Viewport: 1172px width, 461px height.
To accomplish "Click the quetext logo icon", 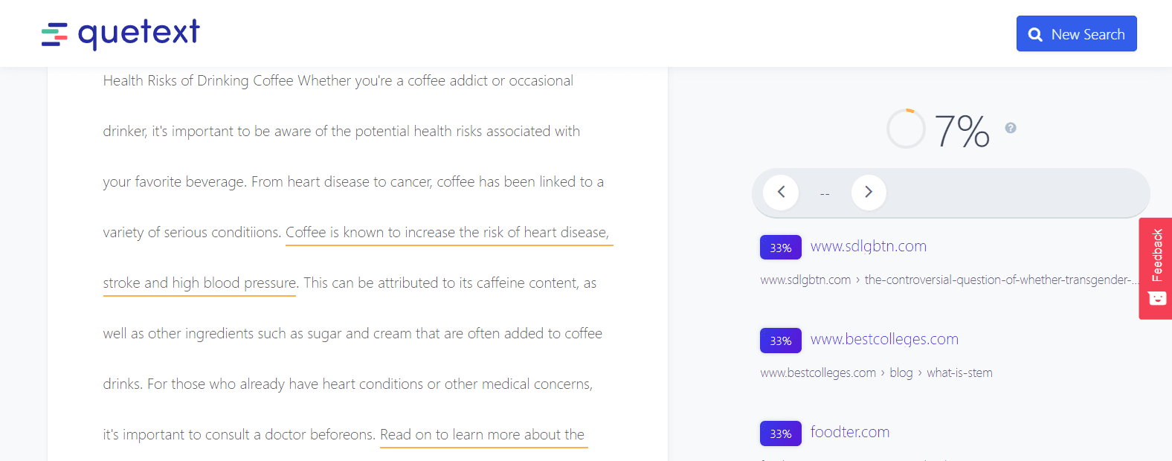I will (54, 35).
